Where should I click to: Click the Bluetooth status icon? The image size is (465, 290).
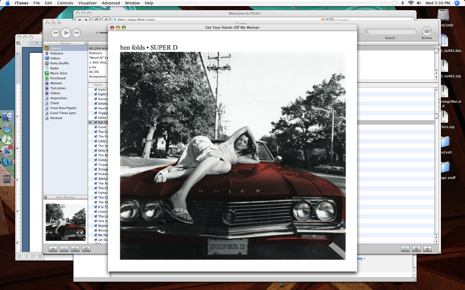(402, 3)
